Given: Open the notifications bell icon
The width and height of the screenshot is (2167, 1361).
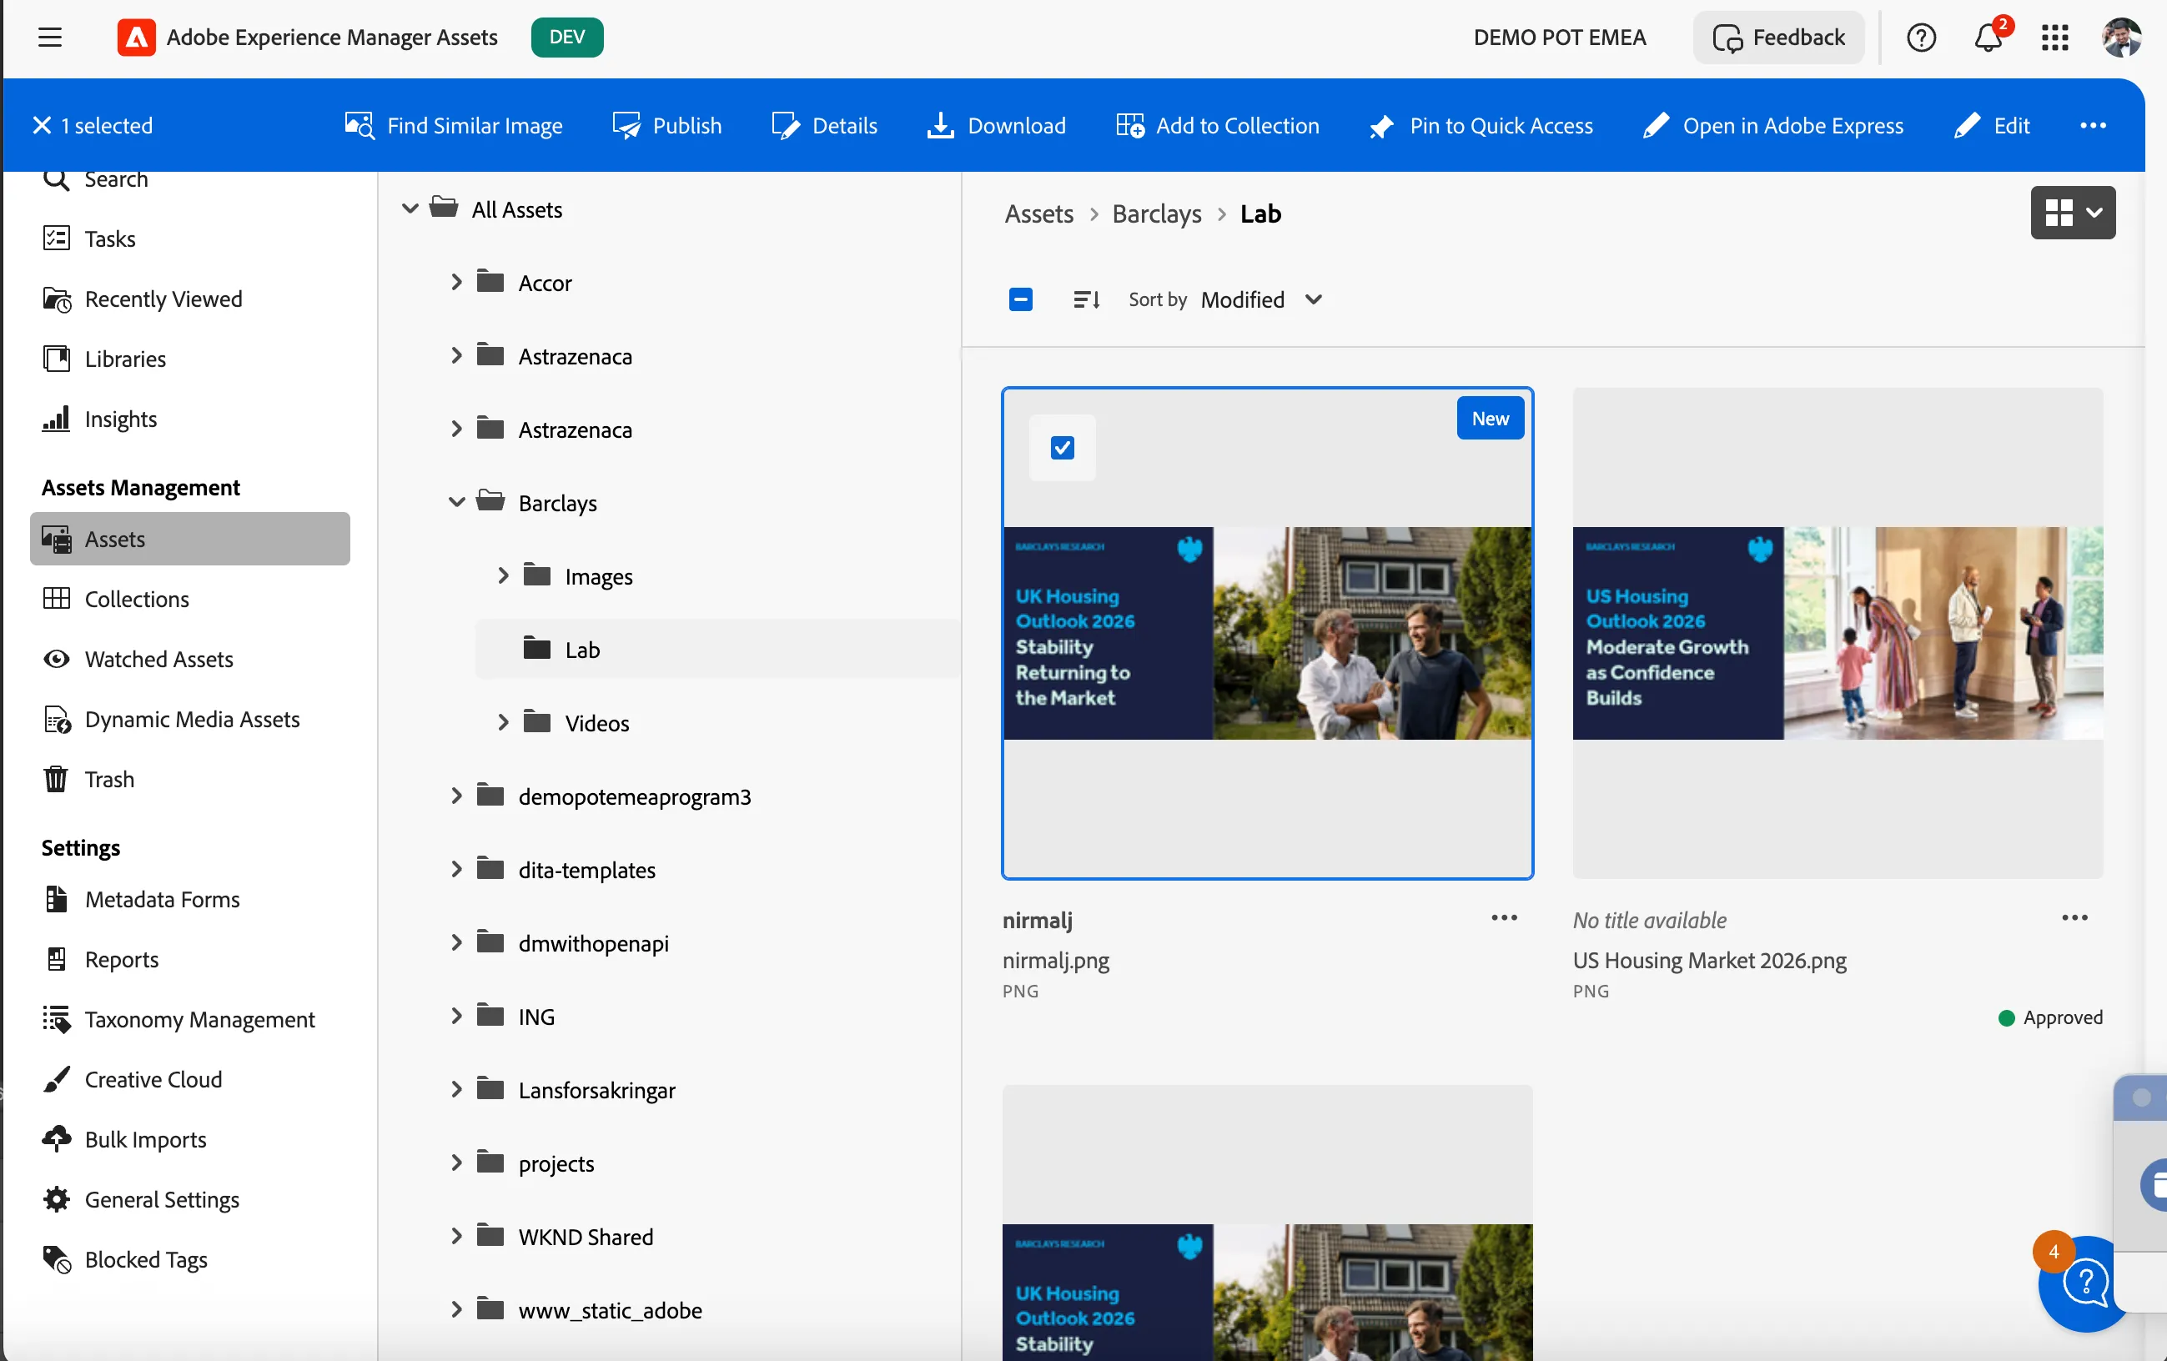Looking at the screenshot, I should click(1989, 37).
